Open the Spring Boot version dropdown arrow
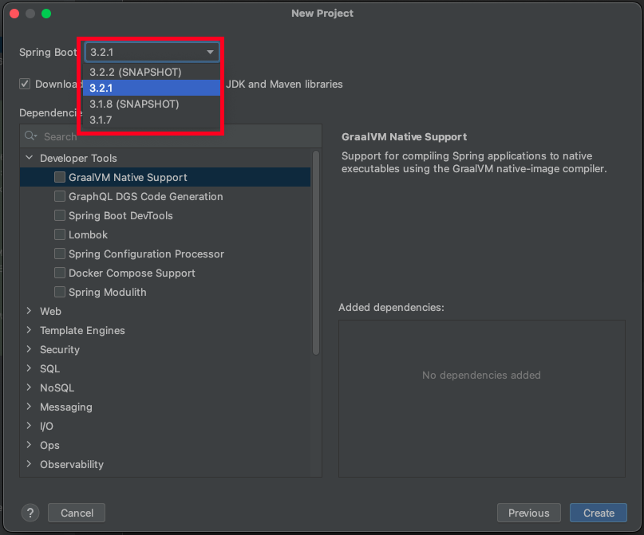 tap(210, 52)
